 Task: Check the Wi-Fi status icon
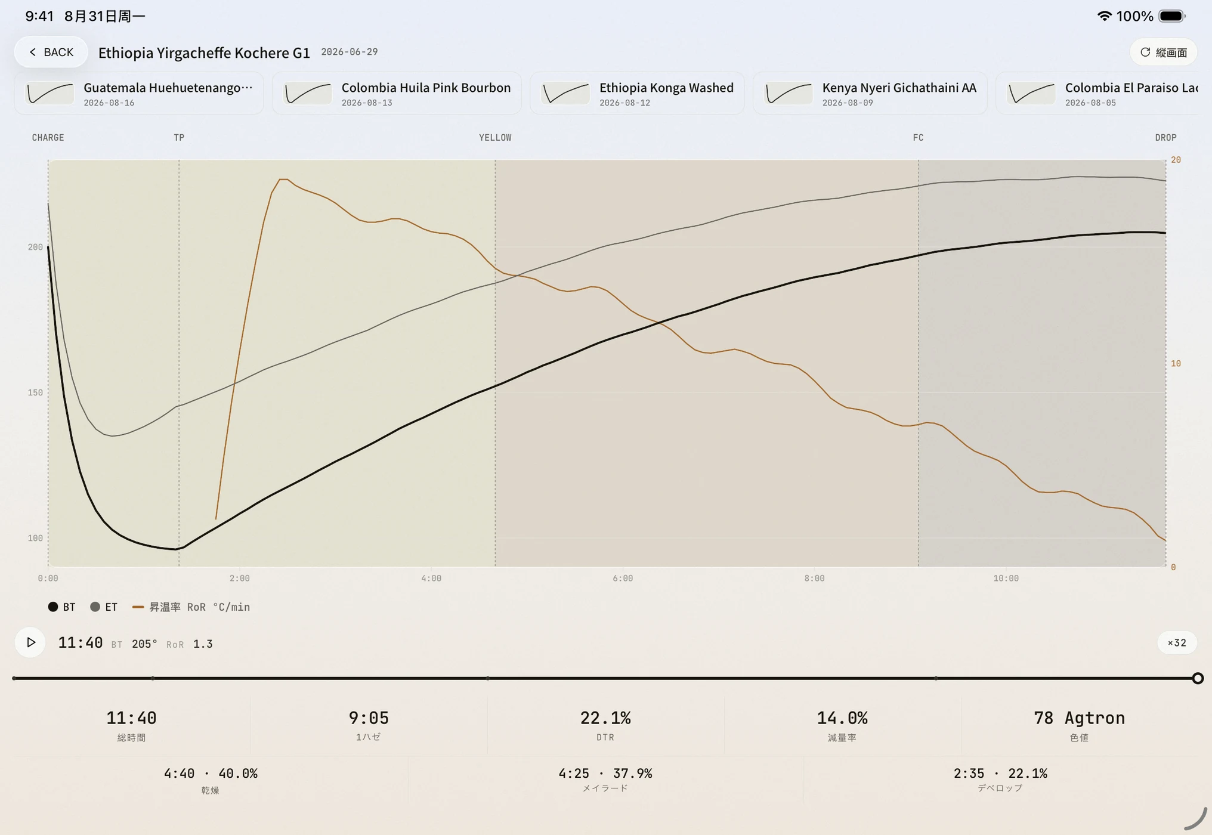click(1104, 16)
